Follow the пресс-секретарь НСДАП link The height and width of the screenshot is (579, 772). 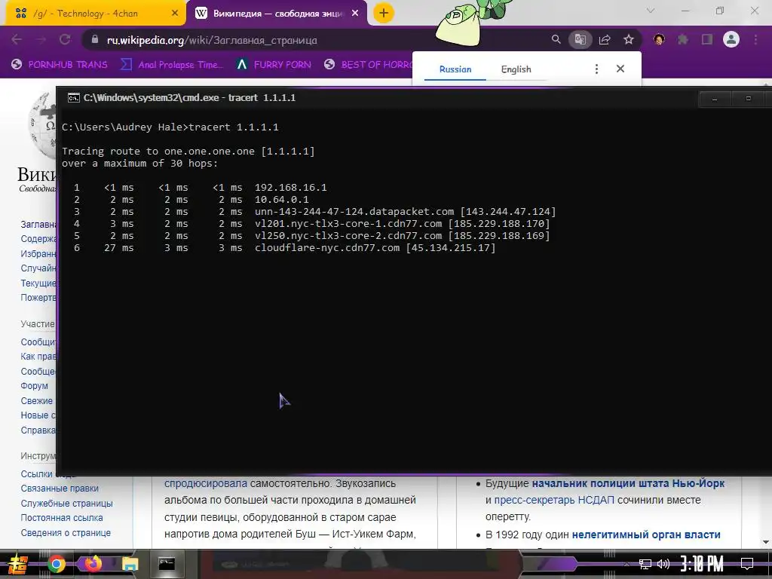point(554,501)
